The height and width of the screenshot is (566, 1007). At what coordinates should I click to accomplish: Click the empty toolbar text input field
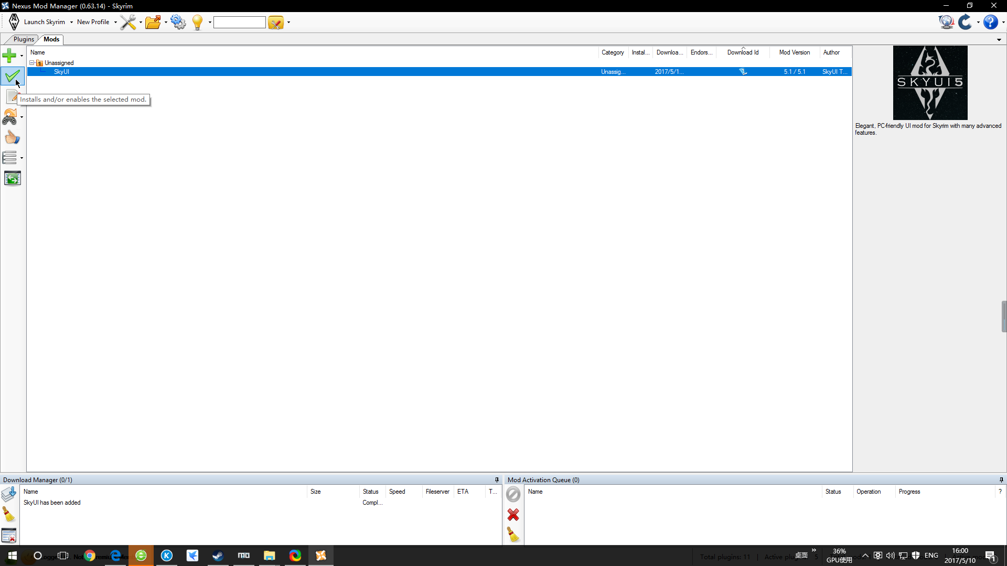(x=239, y=22)
